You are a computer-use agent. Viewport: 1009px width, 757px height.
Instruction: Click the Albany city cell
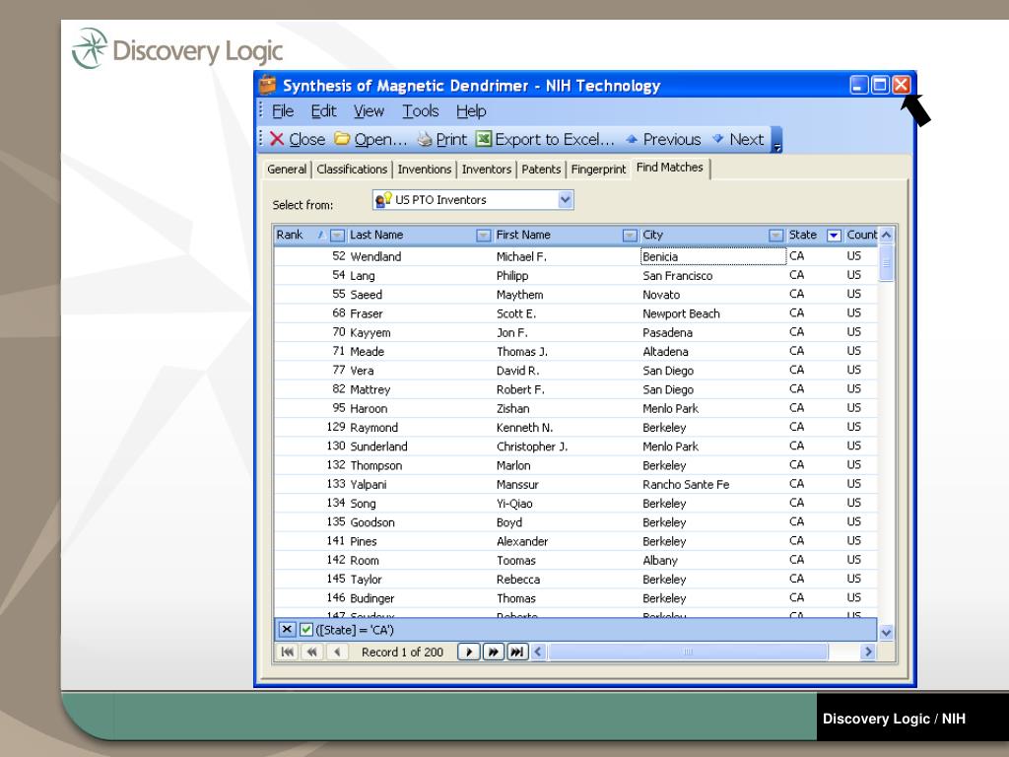pyautogui.click(x=713, y=560)
